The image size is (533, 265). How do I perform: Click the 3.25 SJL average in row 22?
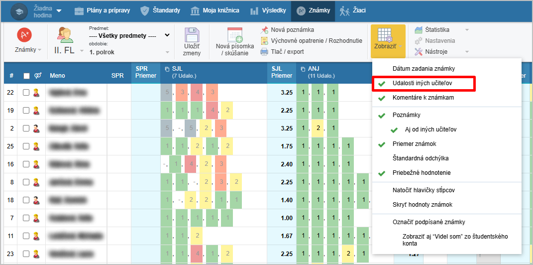coord(287,93)
